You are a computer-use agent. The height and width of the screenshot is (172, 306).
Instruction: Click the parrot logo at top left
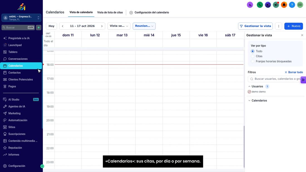pyautogui.click(x=21, y=7)
